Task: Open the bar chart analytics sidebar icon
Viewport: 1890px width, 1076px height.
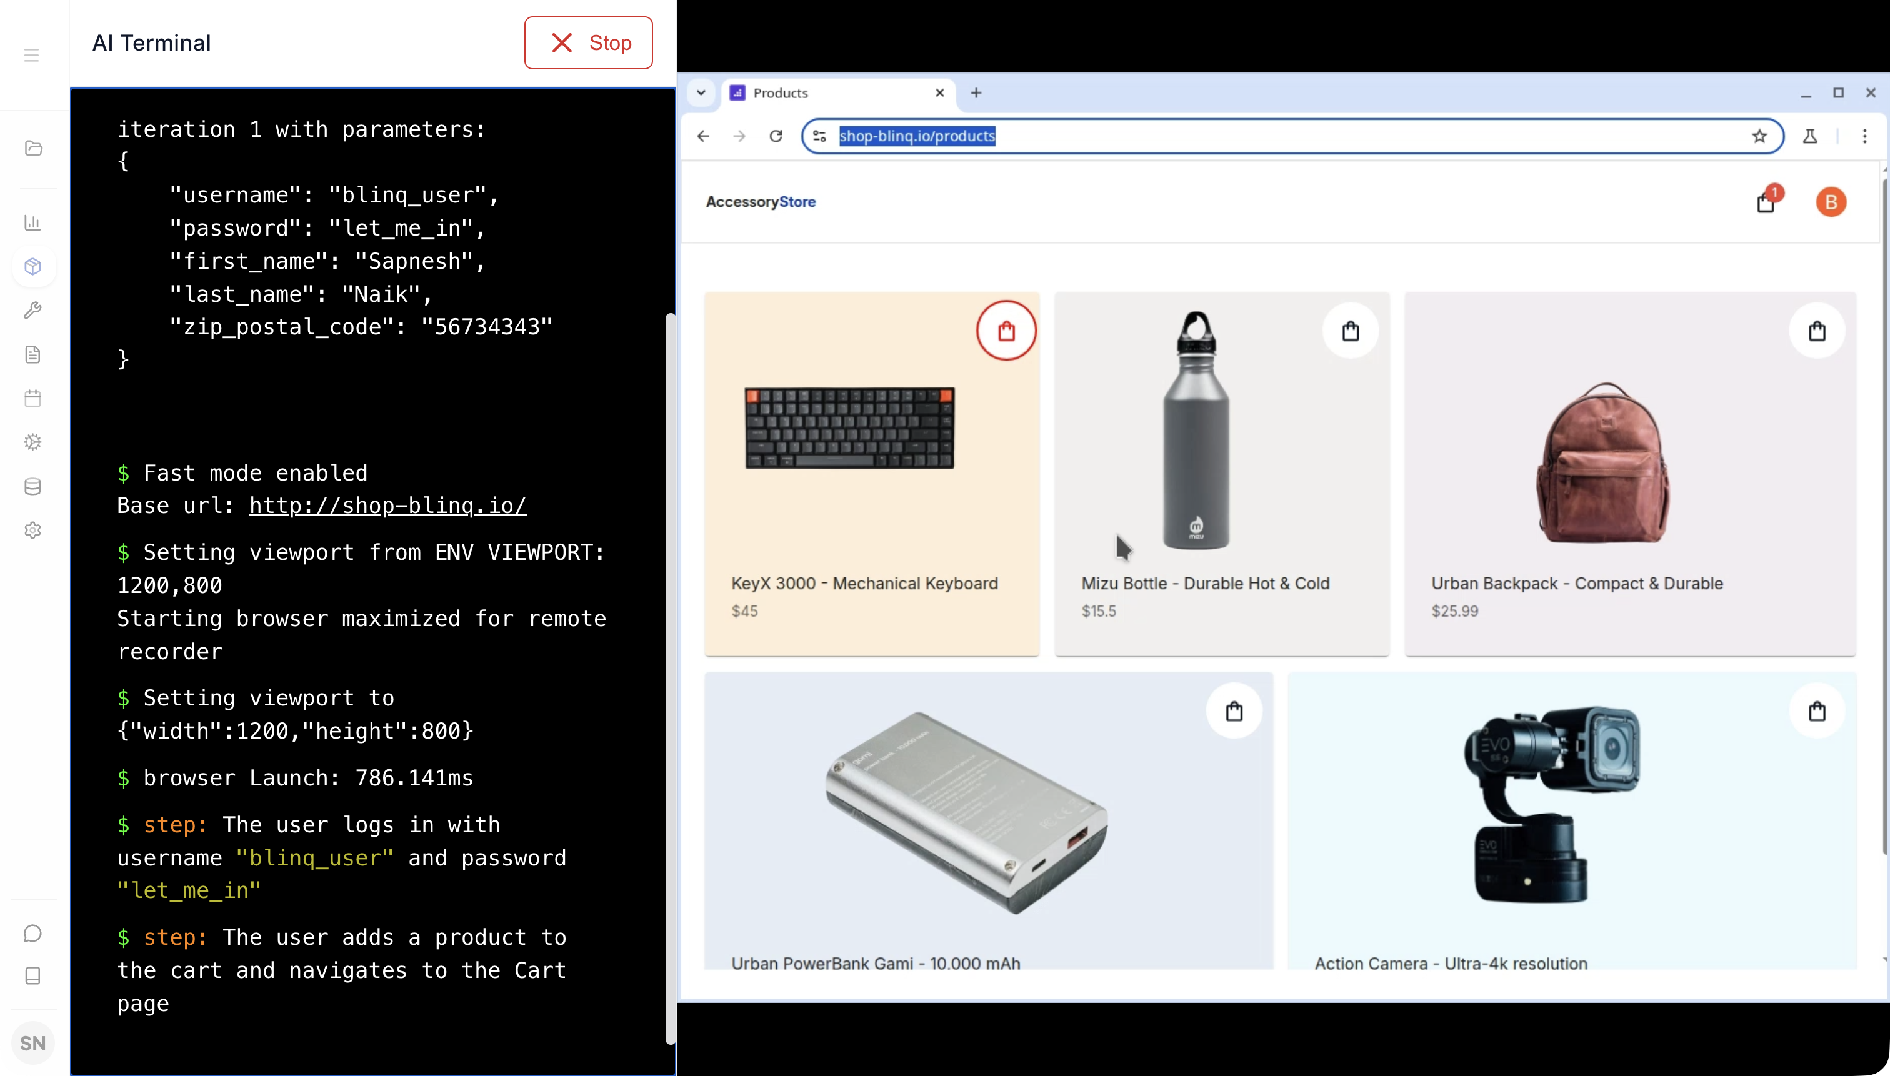Action: pyautogui.click(x=32, y=222)
